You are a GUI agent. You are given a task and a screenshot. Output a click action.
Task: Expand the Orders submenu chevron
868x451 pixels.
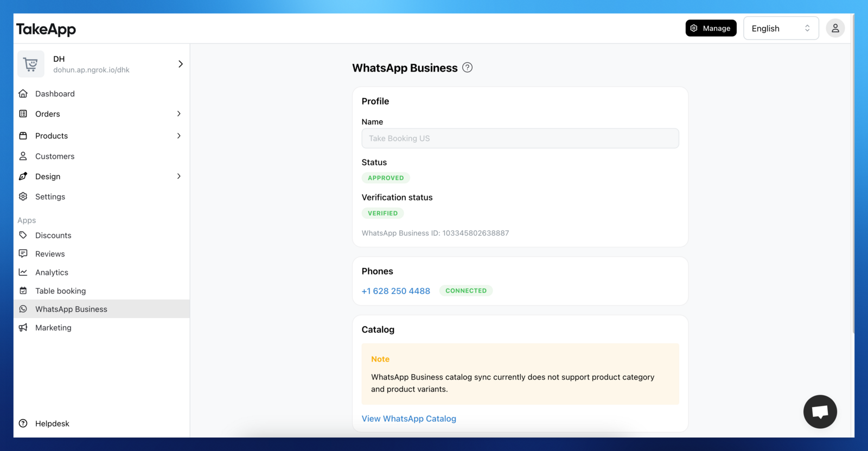coord(179,114)
